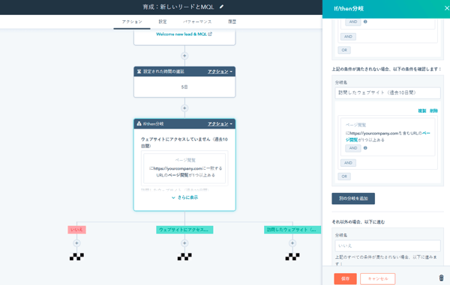Expand さらに表示 in branch card
The width and height of the screenshot is (450, 285).
(184, 197)
